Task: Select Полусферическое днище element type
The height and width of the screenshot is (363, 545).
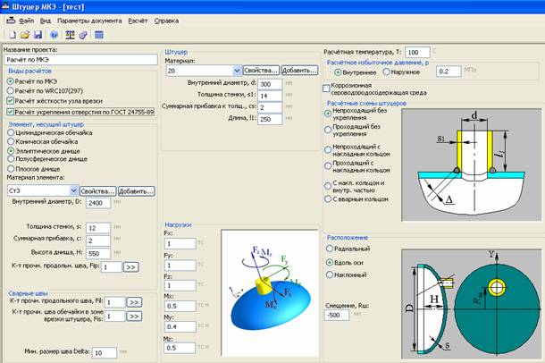Action: [x=11, y=159]
